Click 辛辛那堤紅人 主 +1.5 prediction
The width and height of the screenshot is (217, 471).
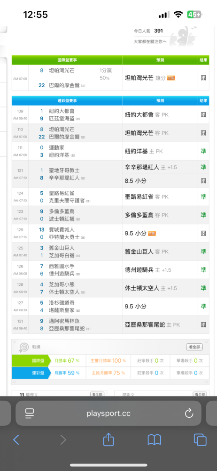(151, 167)
